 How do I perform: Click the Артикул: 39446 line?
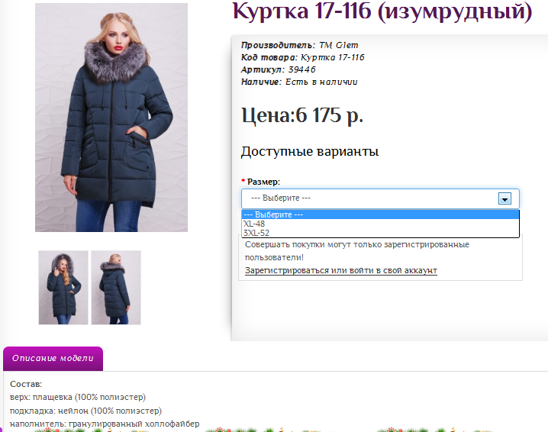(x=278, y=69)
